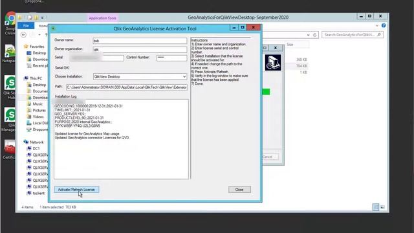
Task: Select Network in the navigation pane
Action: 36,142
